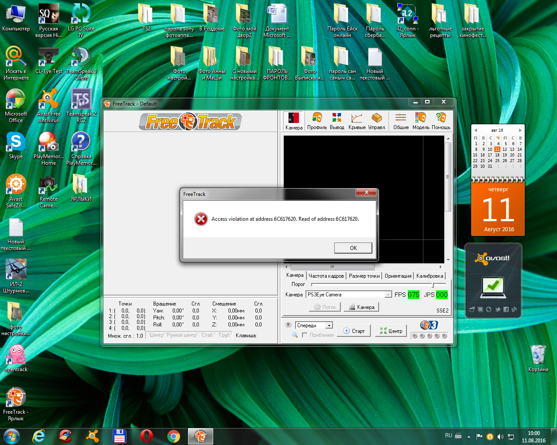The width and height of the screenshot is (557, 445).
Task: Launch opentrack desktop shortcut
Action: [16, 358]
